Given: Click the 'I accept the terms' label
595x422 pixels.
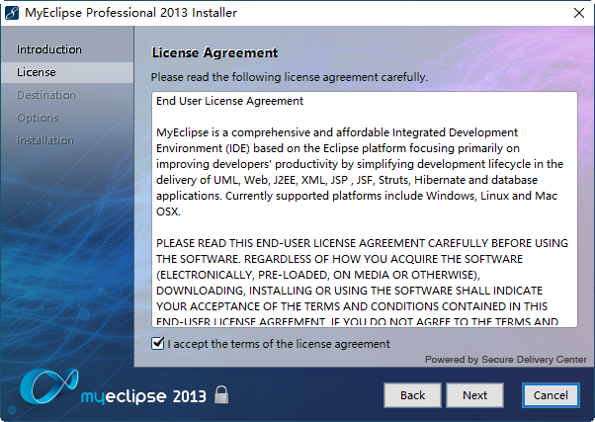Looking at the screenshot, I should [x=279, y=344].
